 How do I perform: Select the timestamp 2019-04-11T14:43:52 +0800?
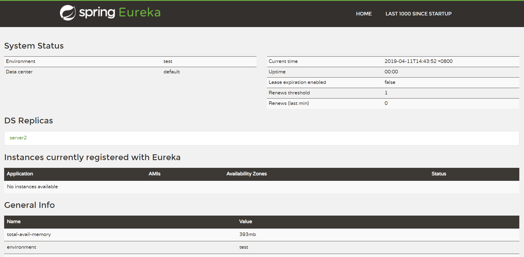point(419,61)
